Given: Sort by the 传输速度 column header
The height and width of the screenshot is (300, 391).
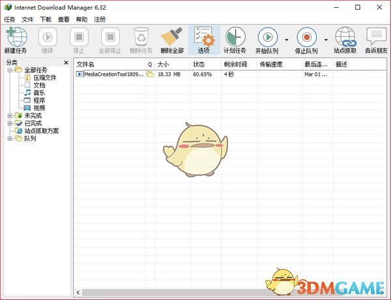Looking at the screenshot, I should 280,65.
